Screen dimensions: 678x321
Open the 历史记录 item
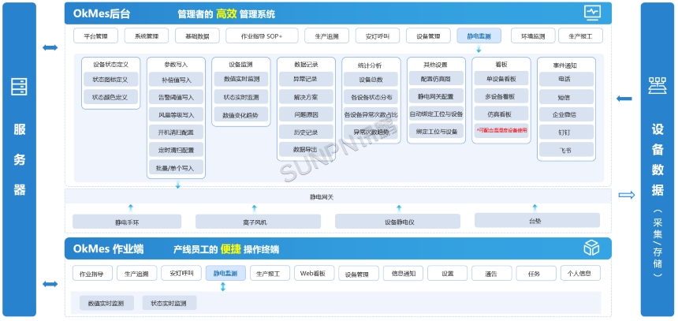pos(306,132)
